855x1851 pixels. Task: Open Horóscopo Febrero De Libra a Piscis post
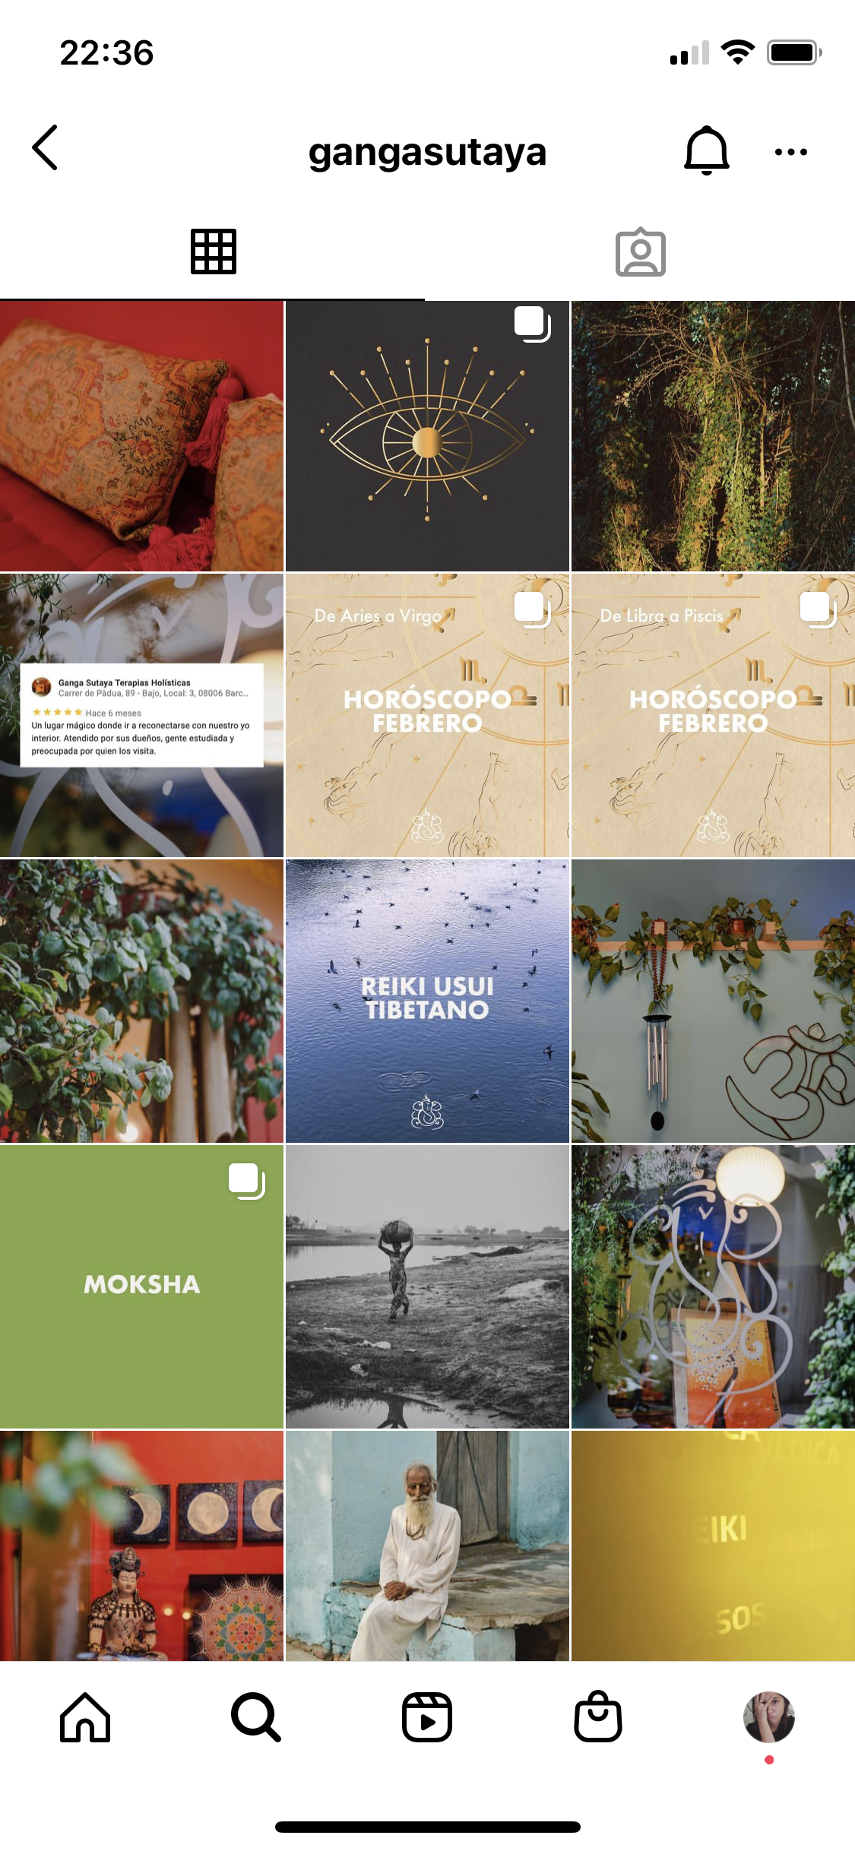coord(713,715)
